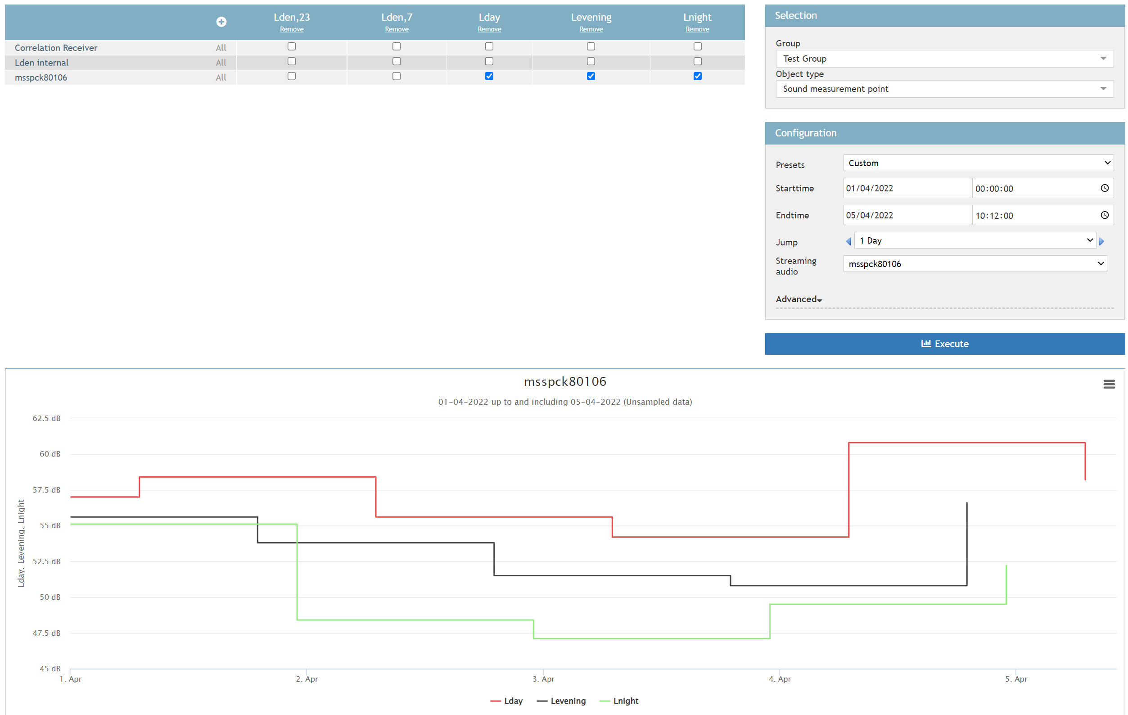Click the Starttime clock icon
1128x715 pixels.
click(1104, 188)
